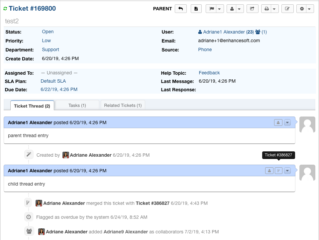The height and width of the screenshot is (240, 319).
Task: Expand parent thread entry options arrow
Action: click(287, 122)
